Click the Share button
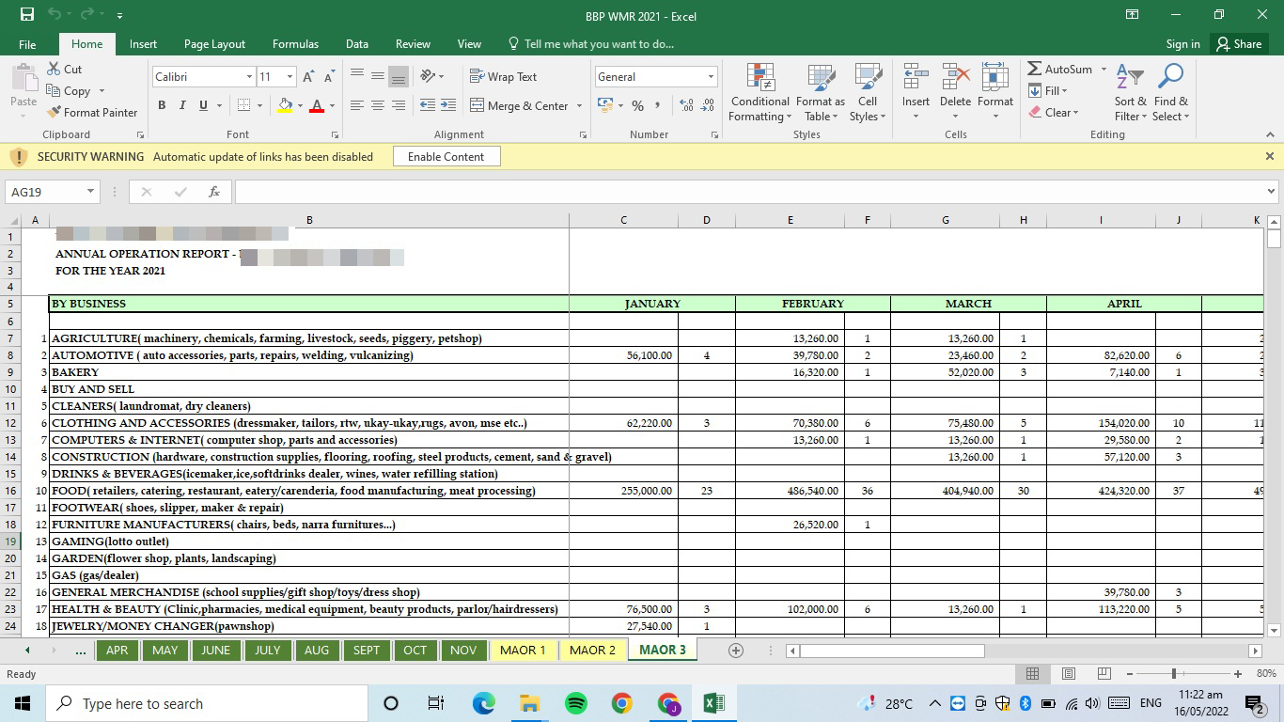 [1238, 43]
